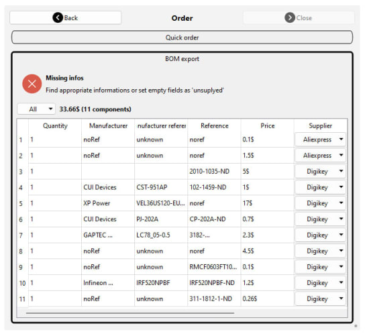Click the red Missing infos error icon

[x=32, y=84]
